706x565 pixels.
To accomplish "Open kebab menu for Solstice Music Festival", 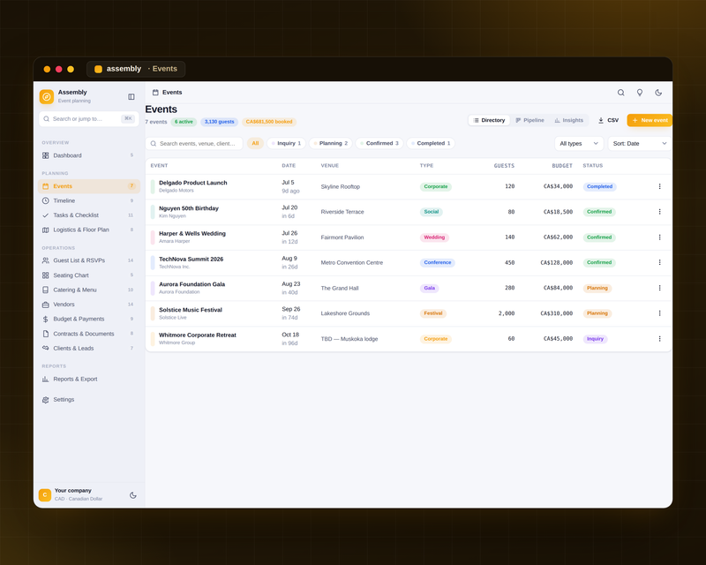I will click(x=659, y=313).
